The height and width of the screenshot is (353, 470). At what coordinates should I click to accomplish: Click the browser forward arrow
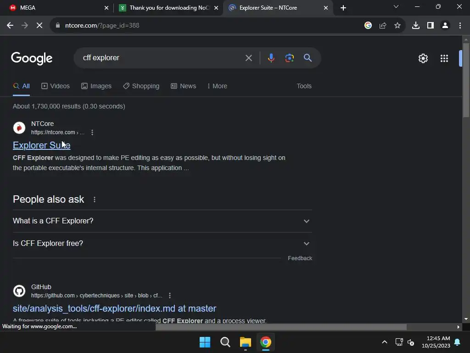click(25, 26)
